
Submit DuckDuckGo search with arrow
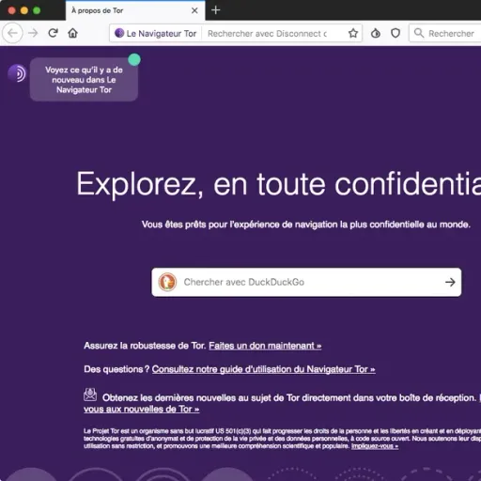450,282
